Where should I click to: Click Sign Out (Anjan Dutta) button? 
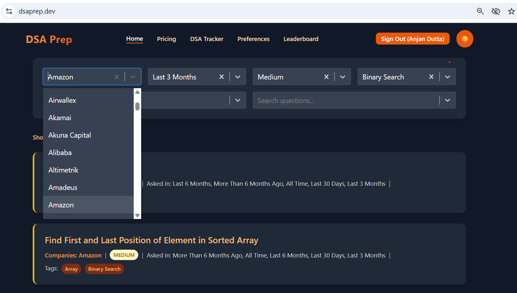tap(412, 39)
